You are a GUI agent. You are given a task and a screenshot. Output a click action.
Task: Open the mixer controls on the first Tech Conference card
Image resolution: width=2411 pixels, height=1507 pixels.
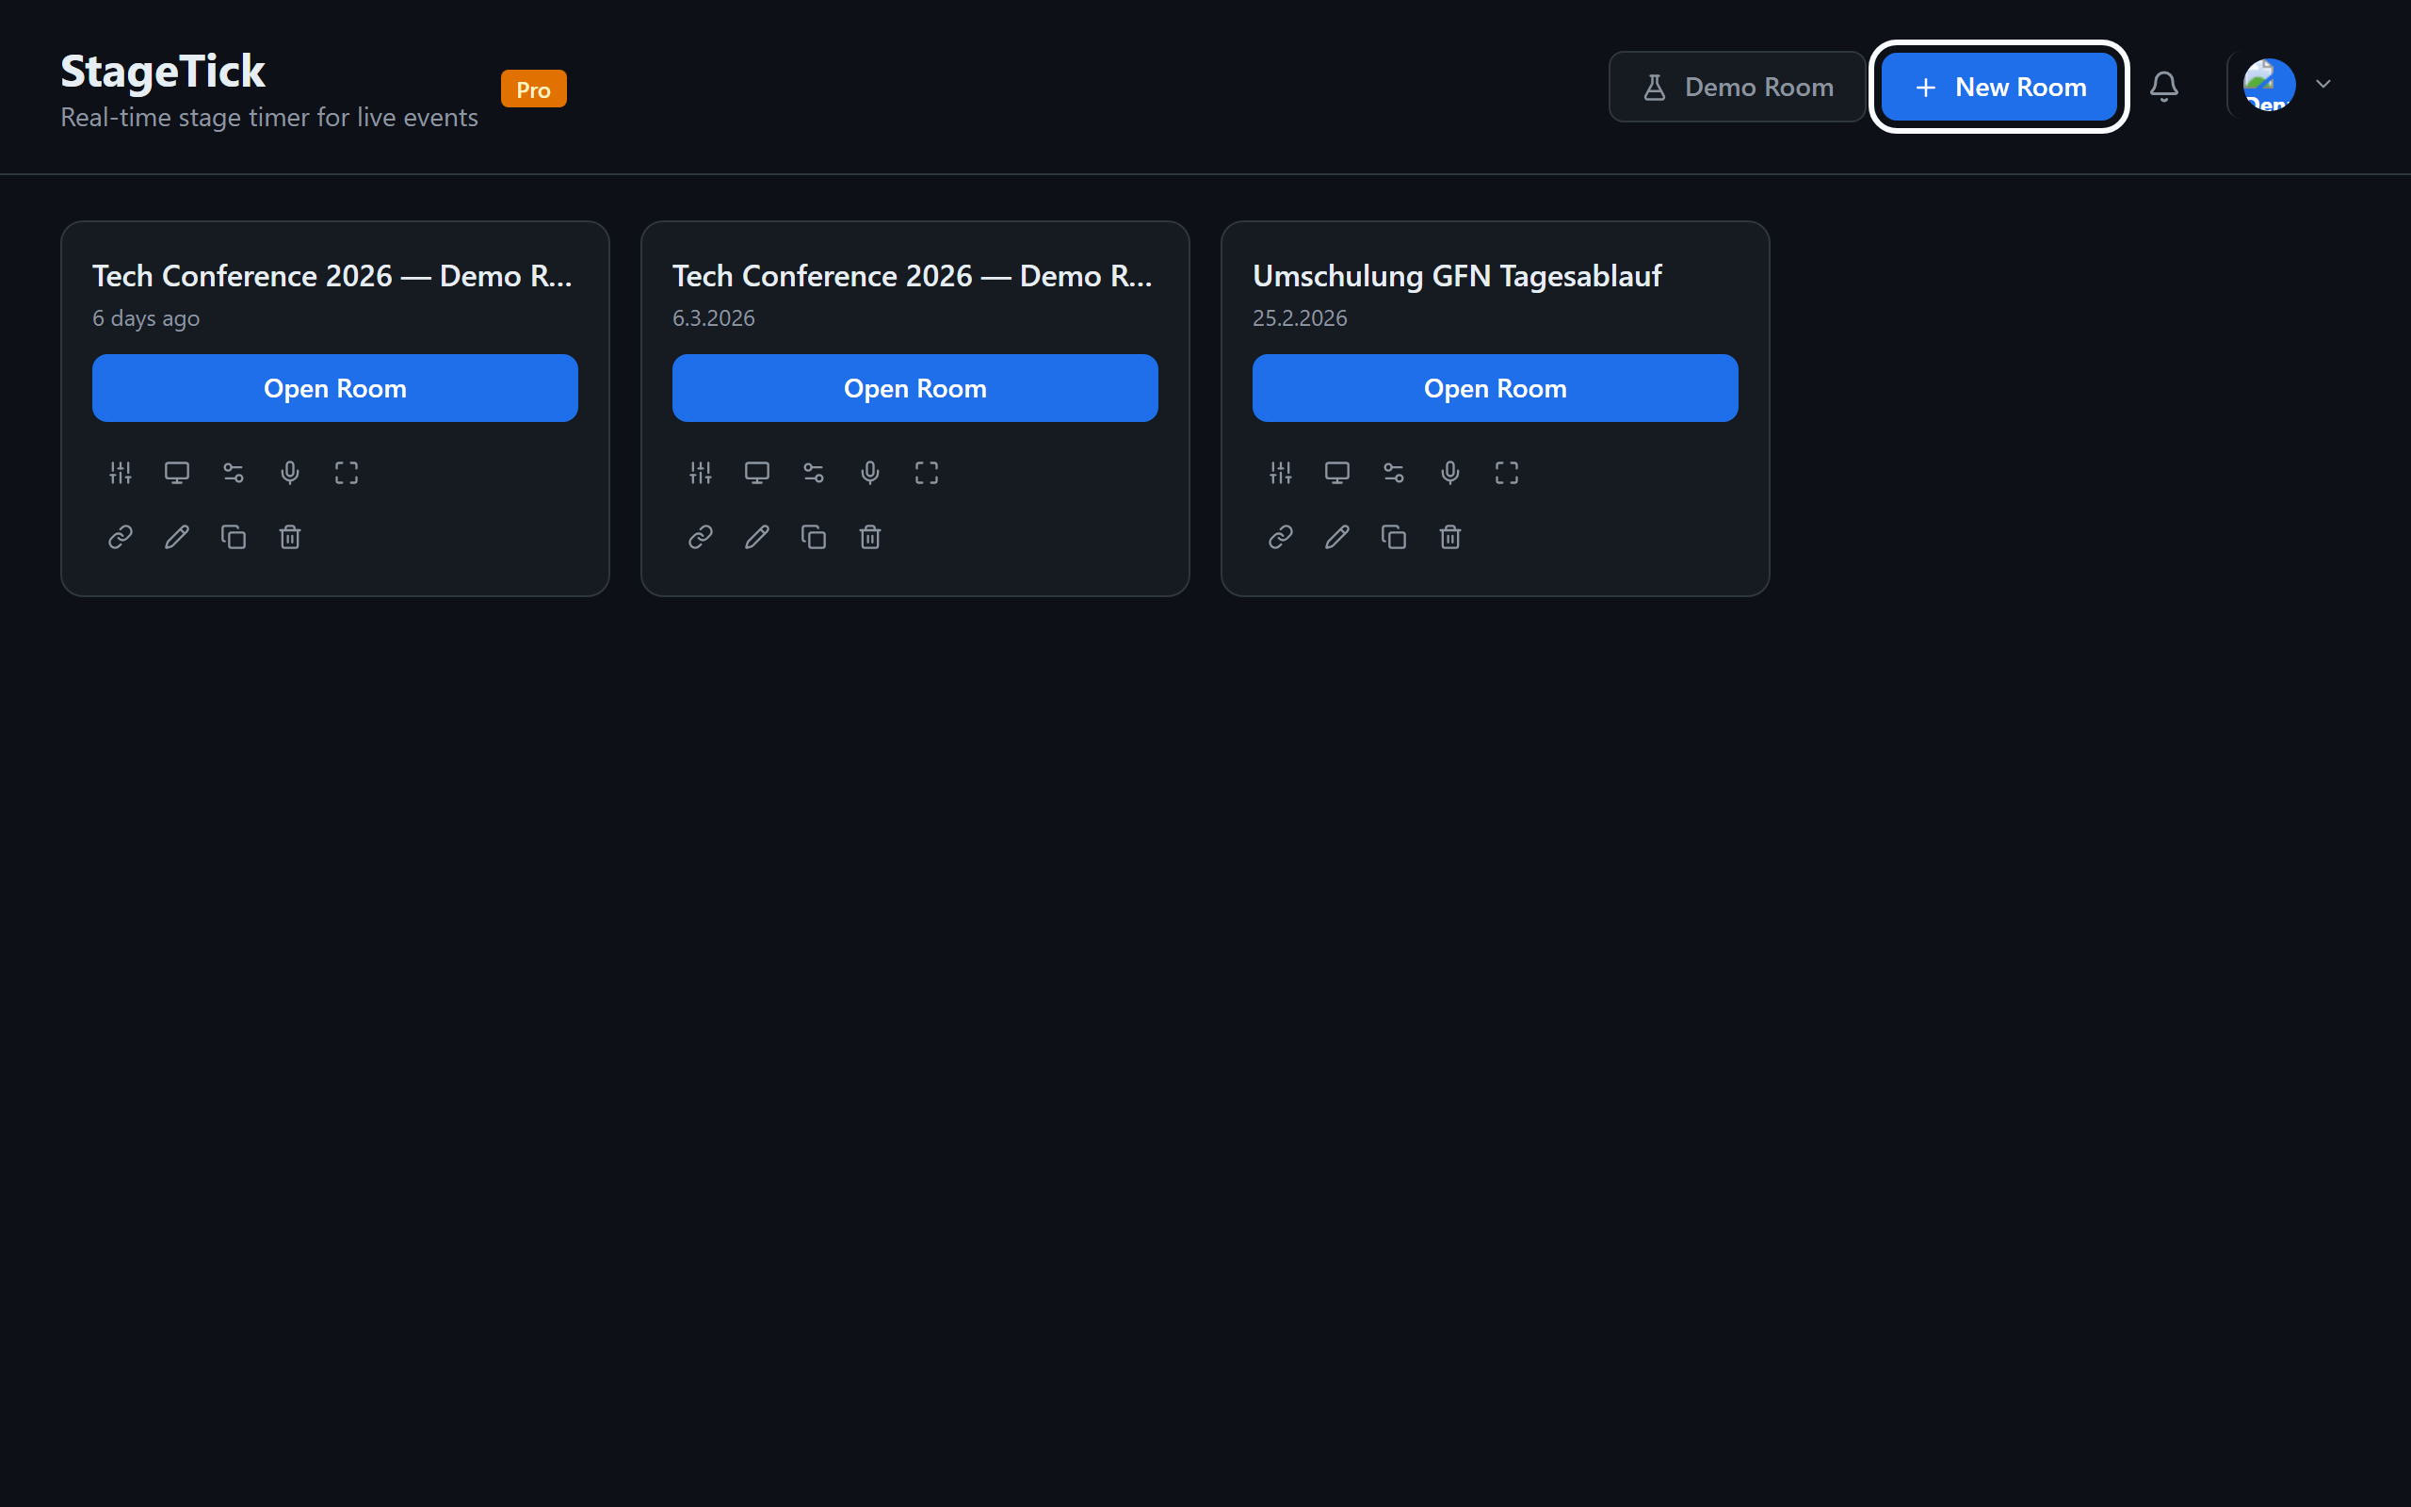pos(120,473)
